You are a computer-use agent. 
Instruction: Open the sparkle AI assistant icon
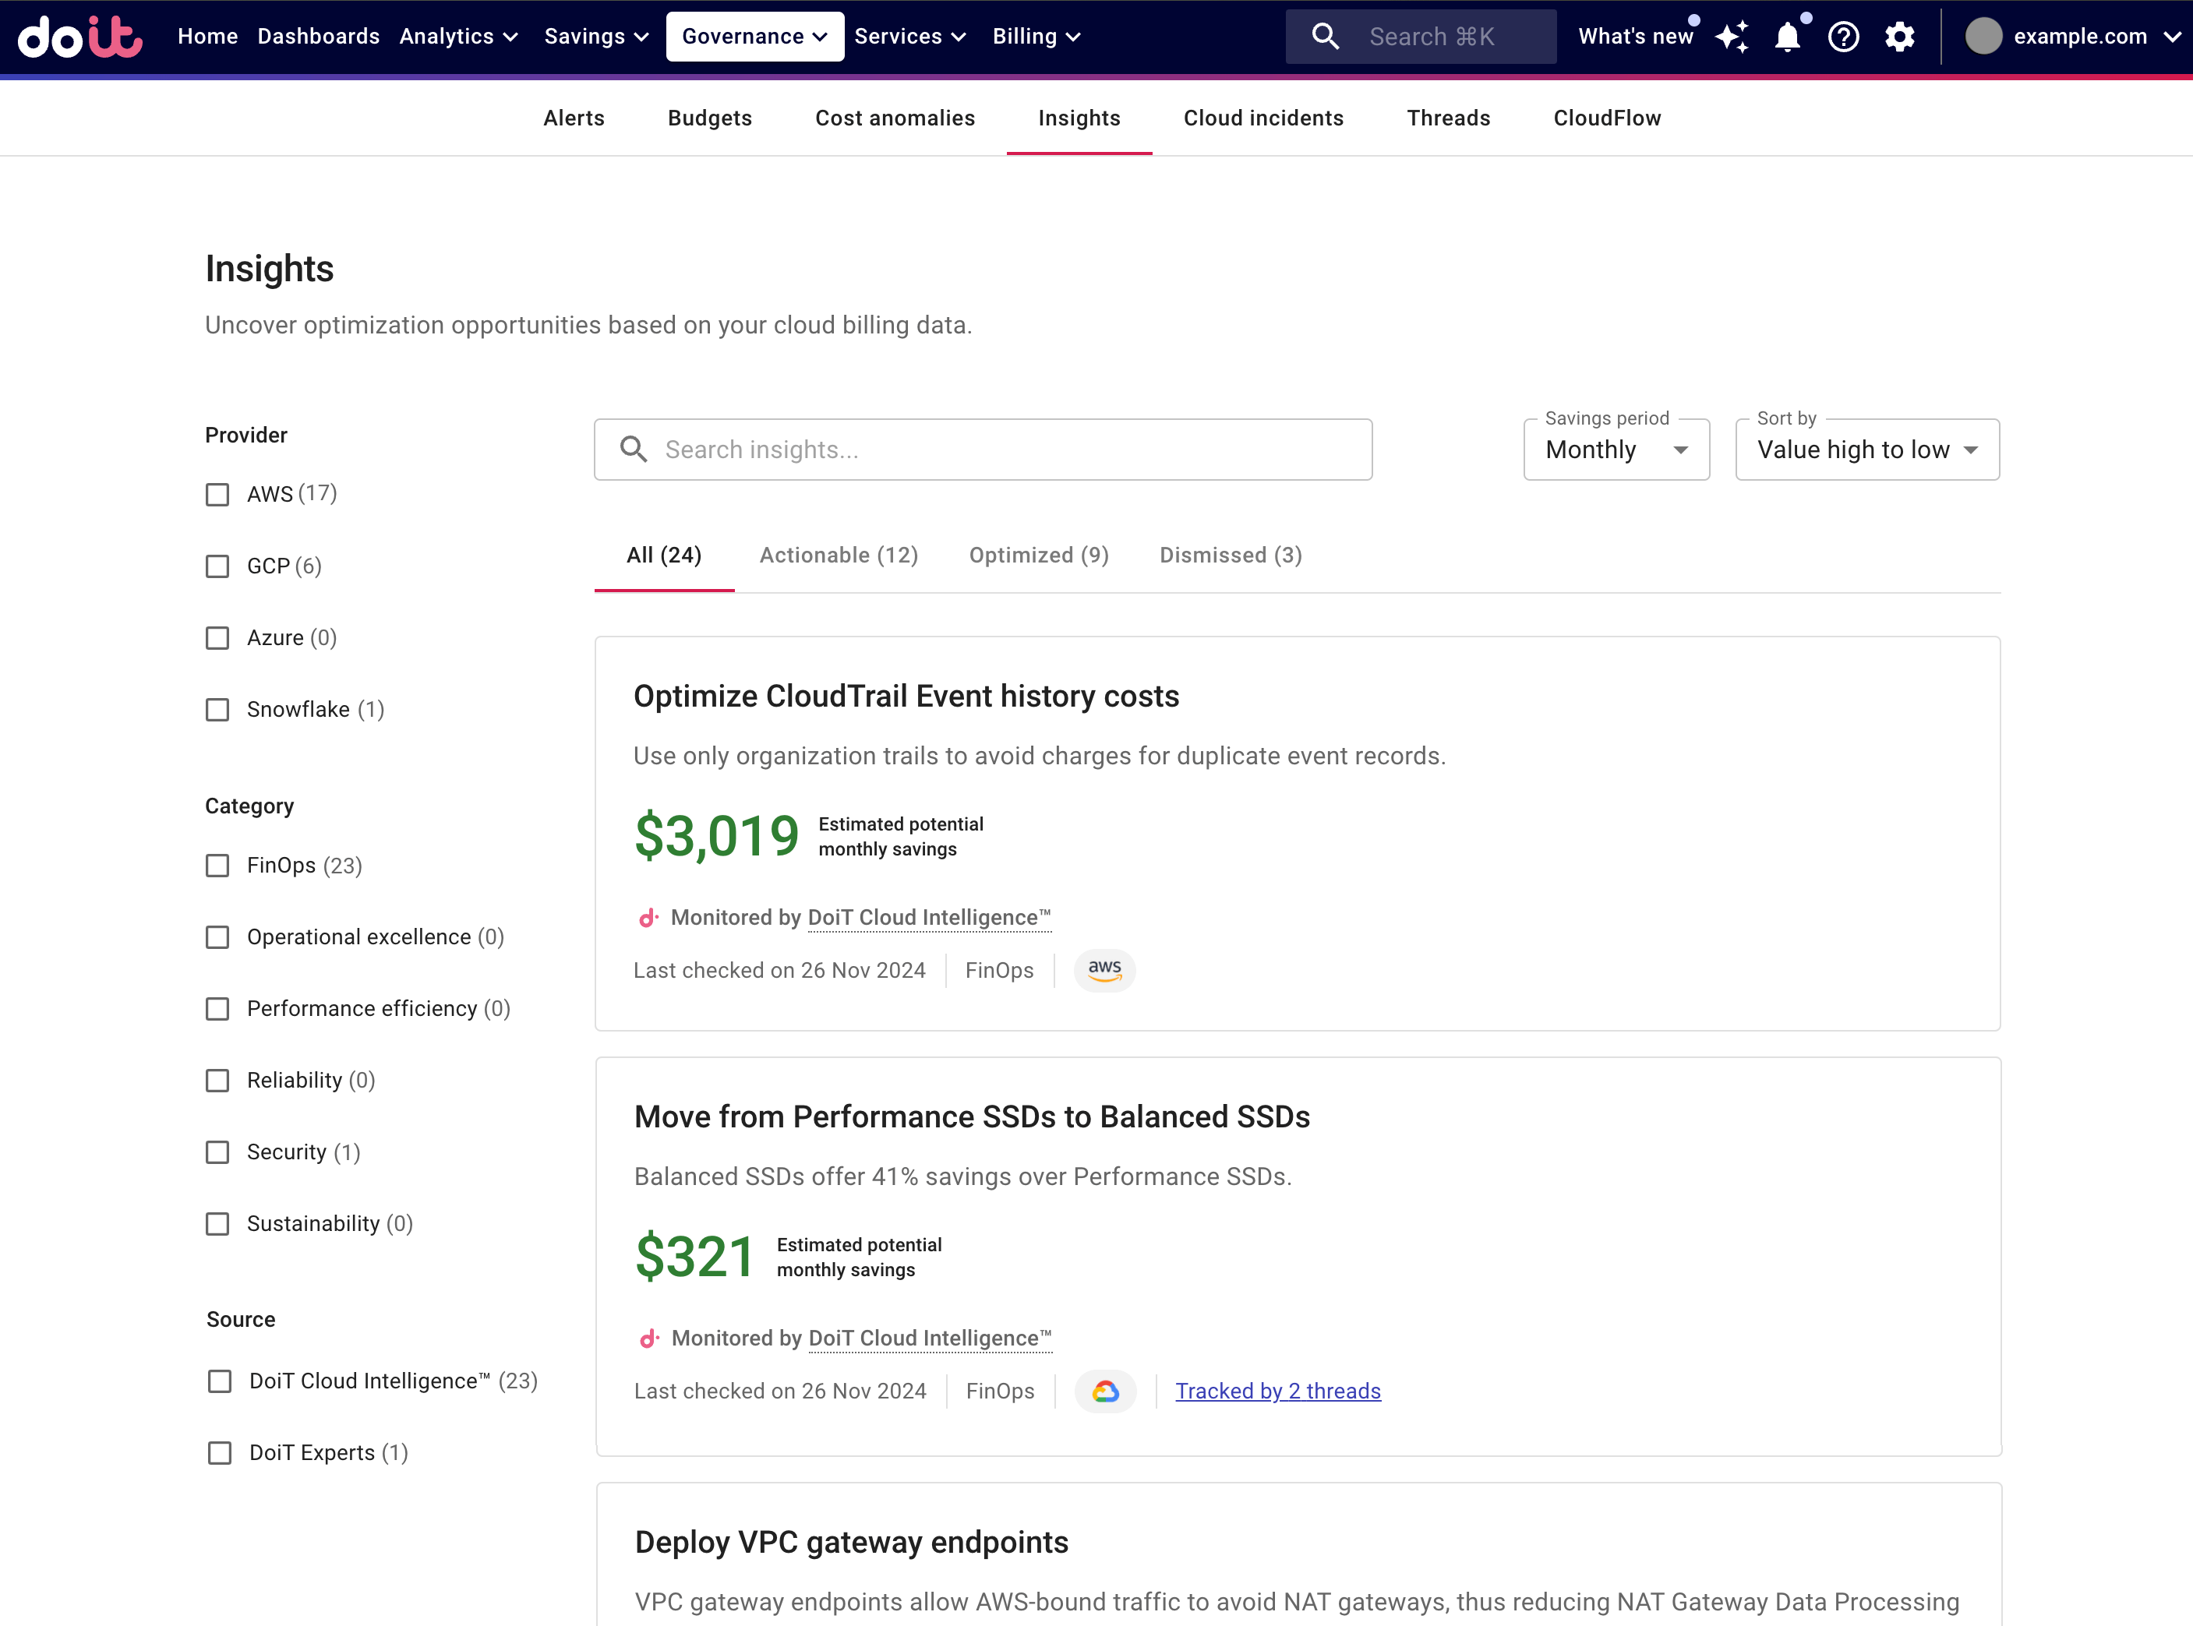pos(1732,37)
